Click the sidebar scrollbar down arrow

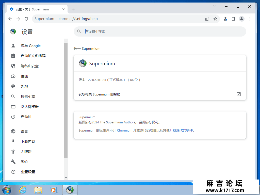click(66, 178)
